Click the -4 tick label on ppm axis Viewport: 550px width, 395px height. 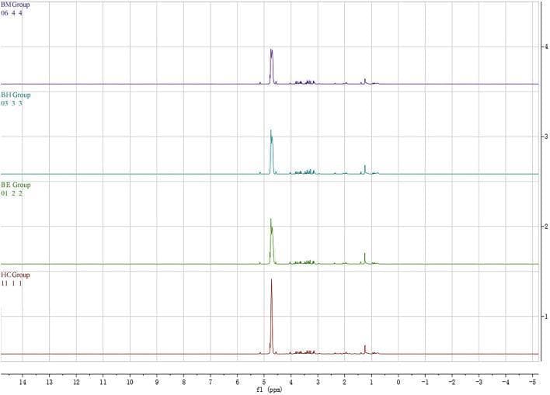click(505, 382)
